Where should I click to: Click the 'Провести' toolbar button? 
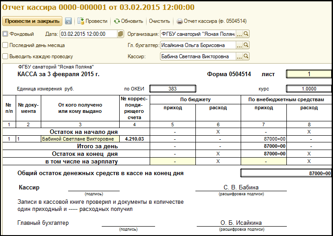92,21
